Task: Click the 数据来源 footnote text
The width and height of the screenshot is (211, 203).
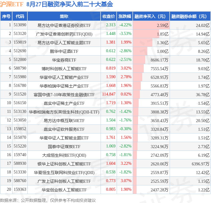Action: [x=48, y=200]
